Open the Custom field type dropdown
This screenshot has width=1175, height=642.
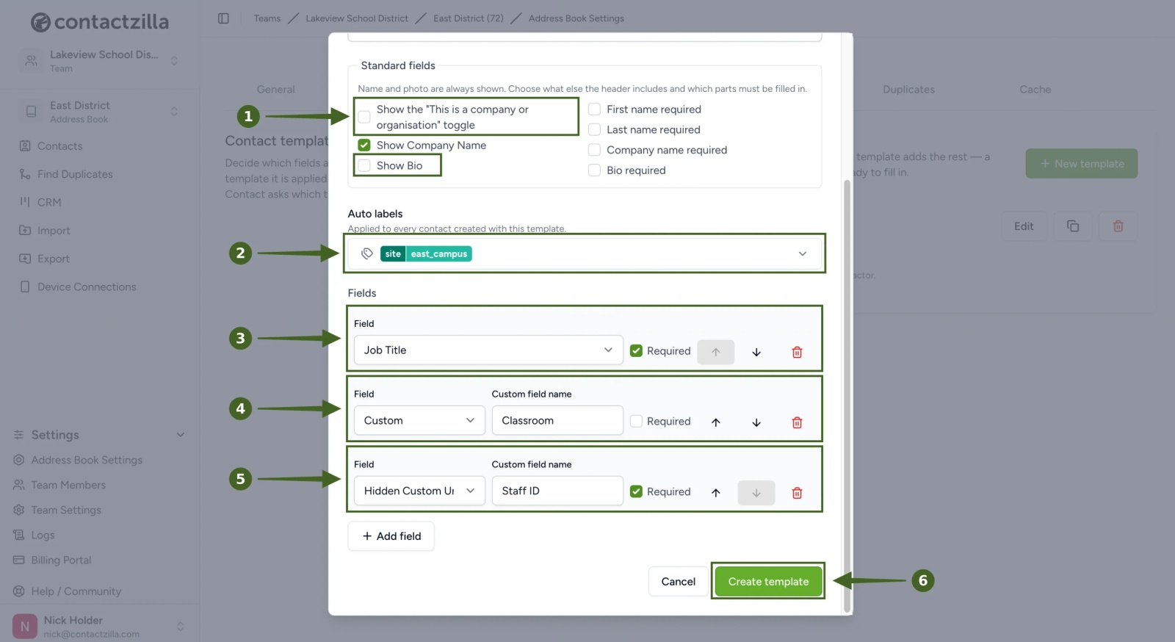[x=419, y=421]
